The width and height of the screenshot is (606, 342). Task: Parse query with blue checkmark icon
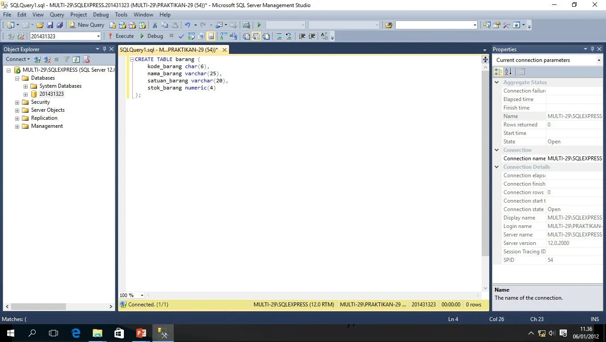[x=181, y=36]
